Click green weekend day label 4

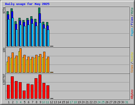(x=21, y=102)
